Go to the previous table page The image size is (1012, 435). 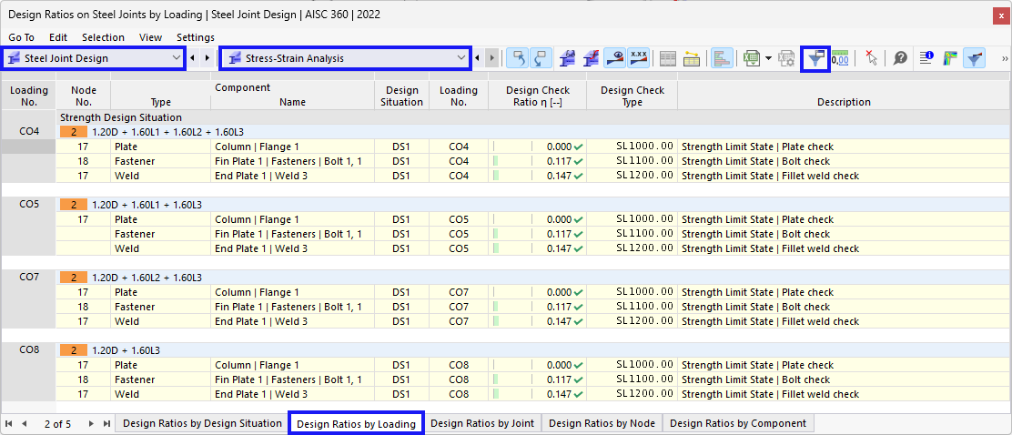[25, 423]
